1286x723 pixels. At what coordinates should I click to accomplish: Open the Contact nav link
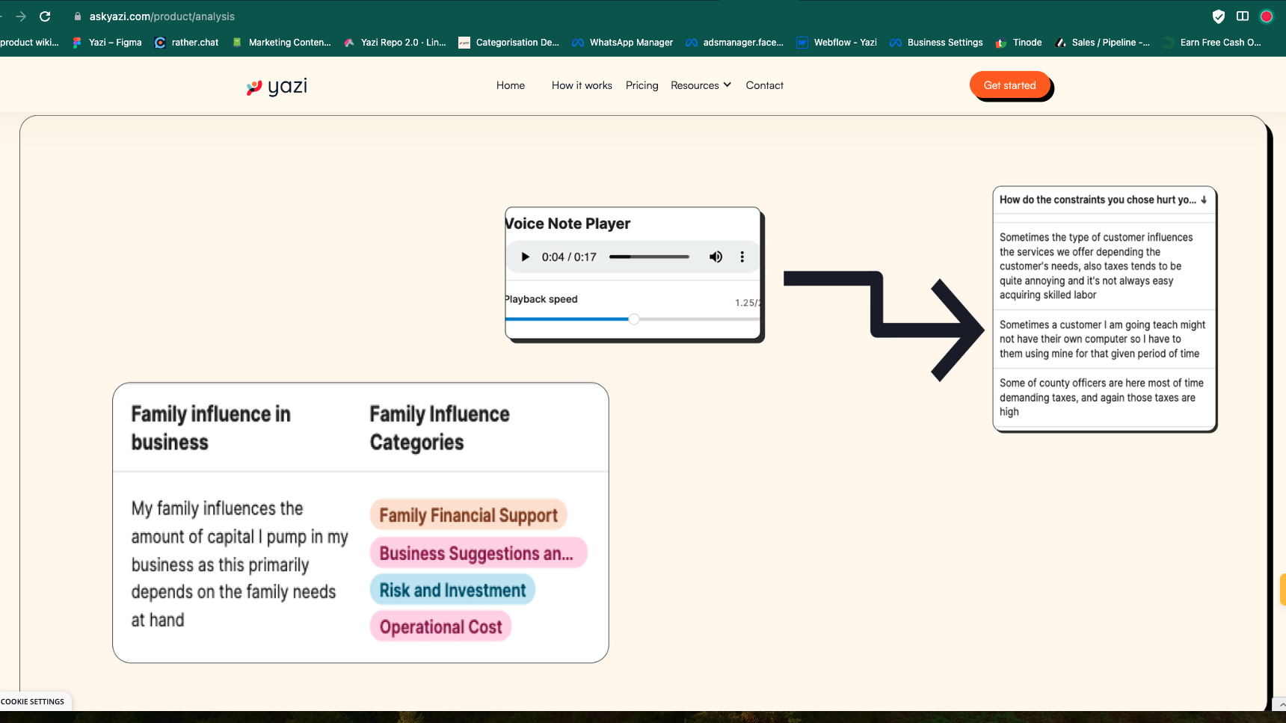coord(765,85)
